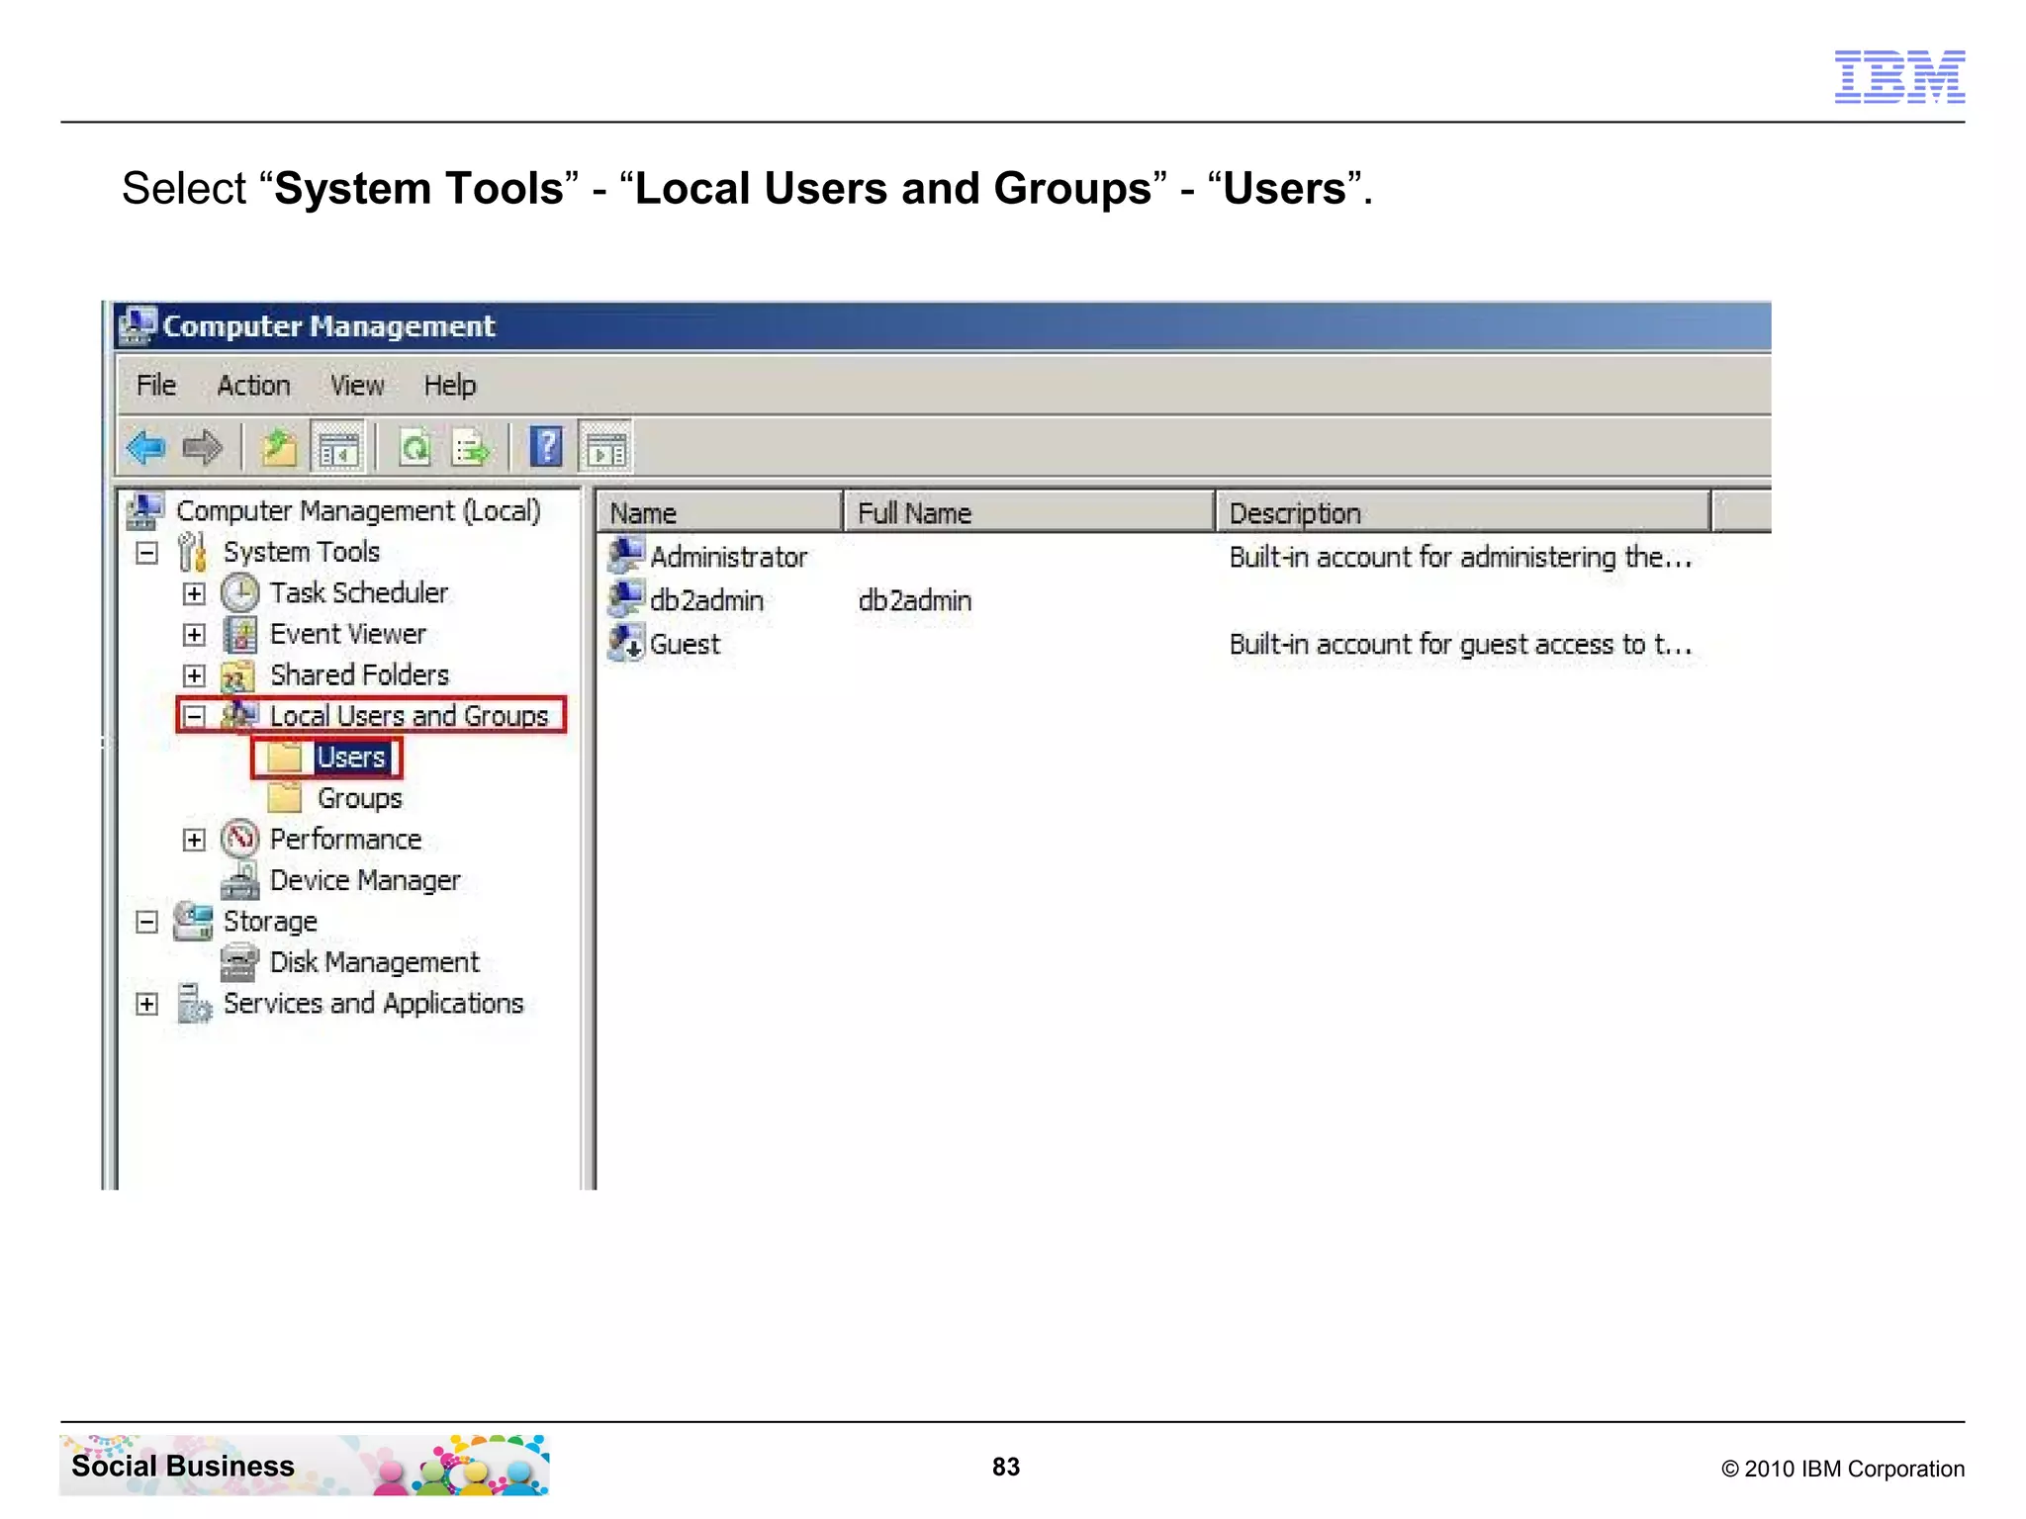Click the Administrator user account icon
This screenshot has height=1519, width=2026.
point(625,556)
